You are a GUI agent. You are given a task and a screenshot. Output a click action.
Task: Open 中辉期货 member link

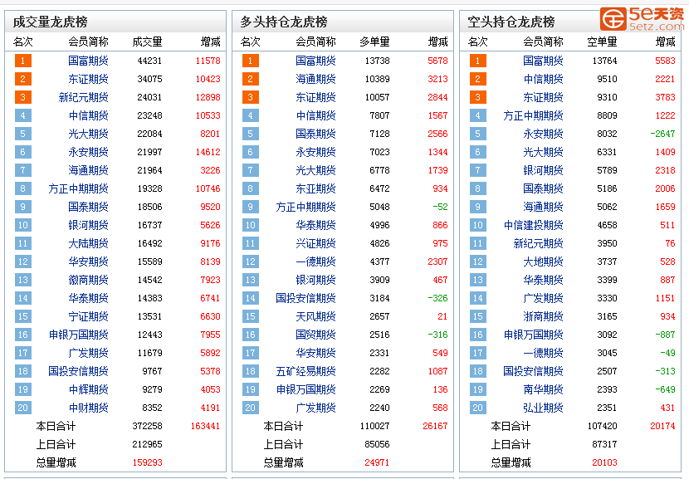pyautogui.click(x=88, y=389)
